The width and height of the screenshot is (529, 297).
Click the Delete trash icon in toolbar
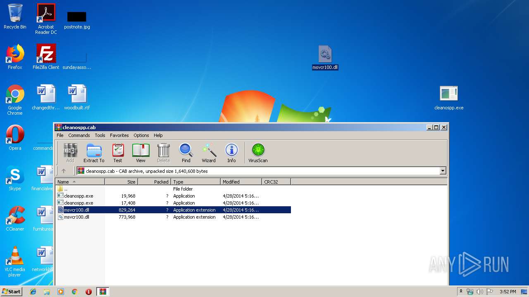[x=163, y=153]
